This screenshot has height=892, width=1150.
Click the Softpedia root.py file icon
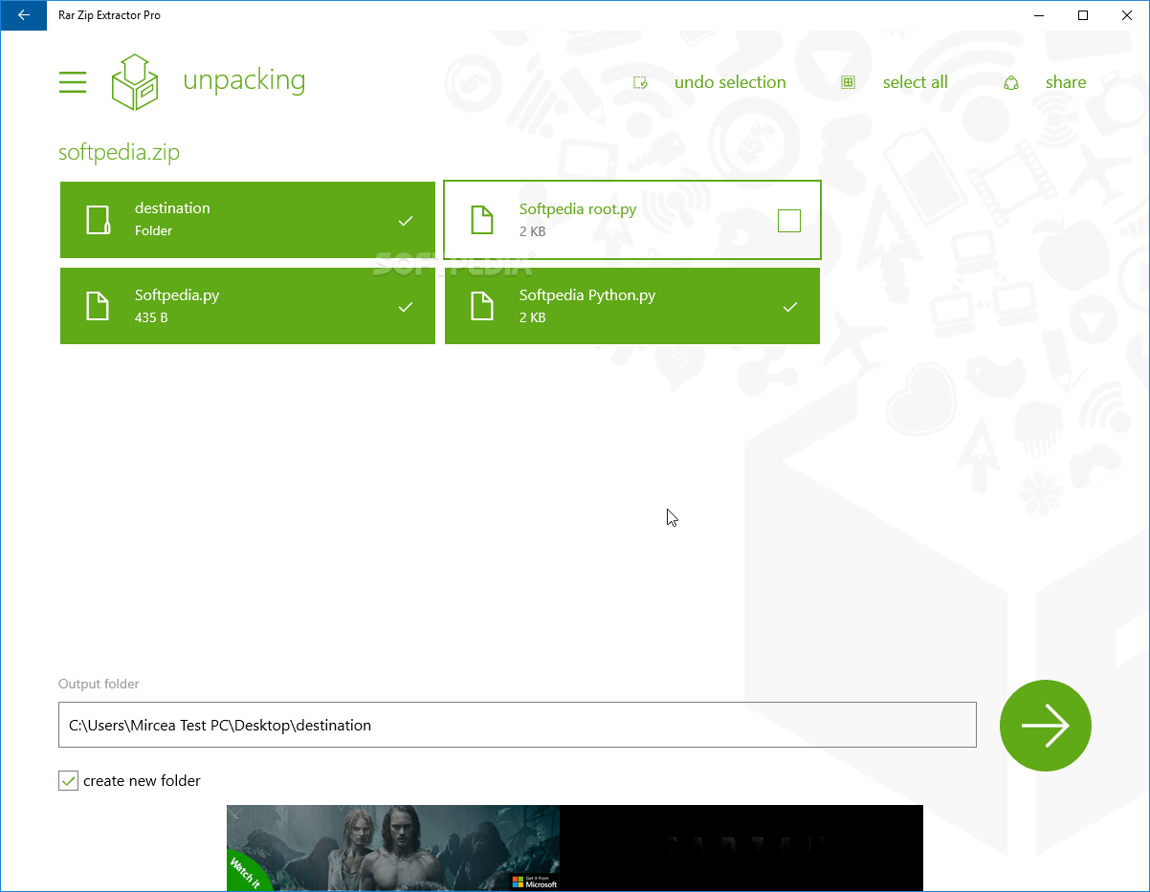coord(482,220)
